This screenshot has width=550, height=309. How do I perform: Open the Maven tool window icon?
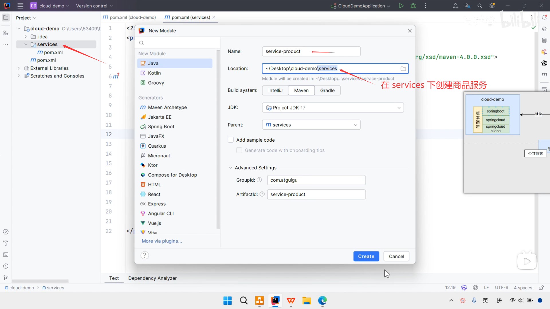point(544,75)
